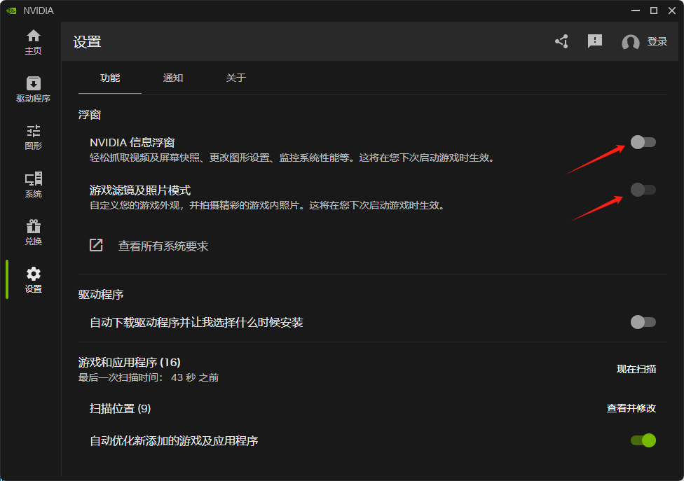Open the 主页 home sidebar icon
Screen dimensions: 684x481
coord(33,36)
